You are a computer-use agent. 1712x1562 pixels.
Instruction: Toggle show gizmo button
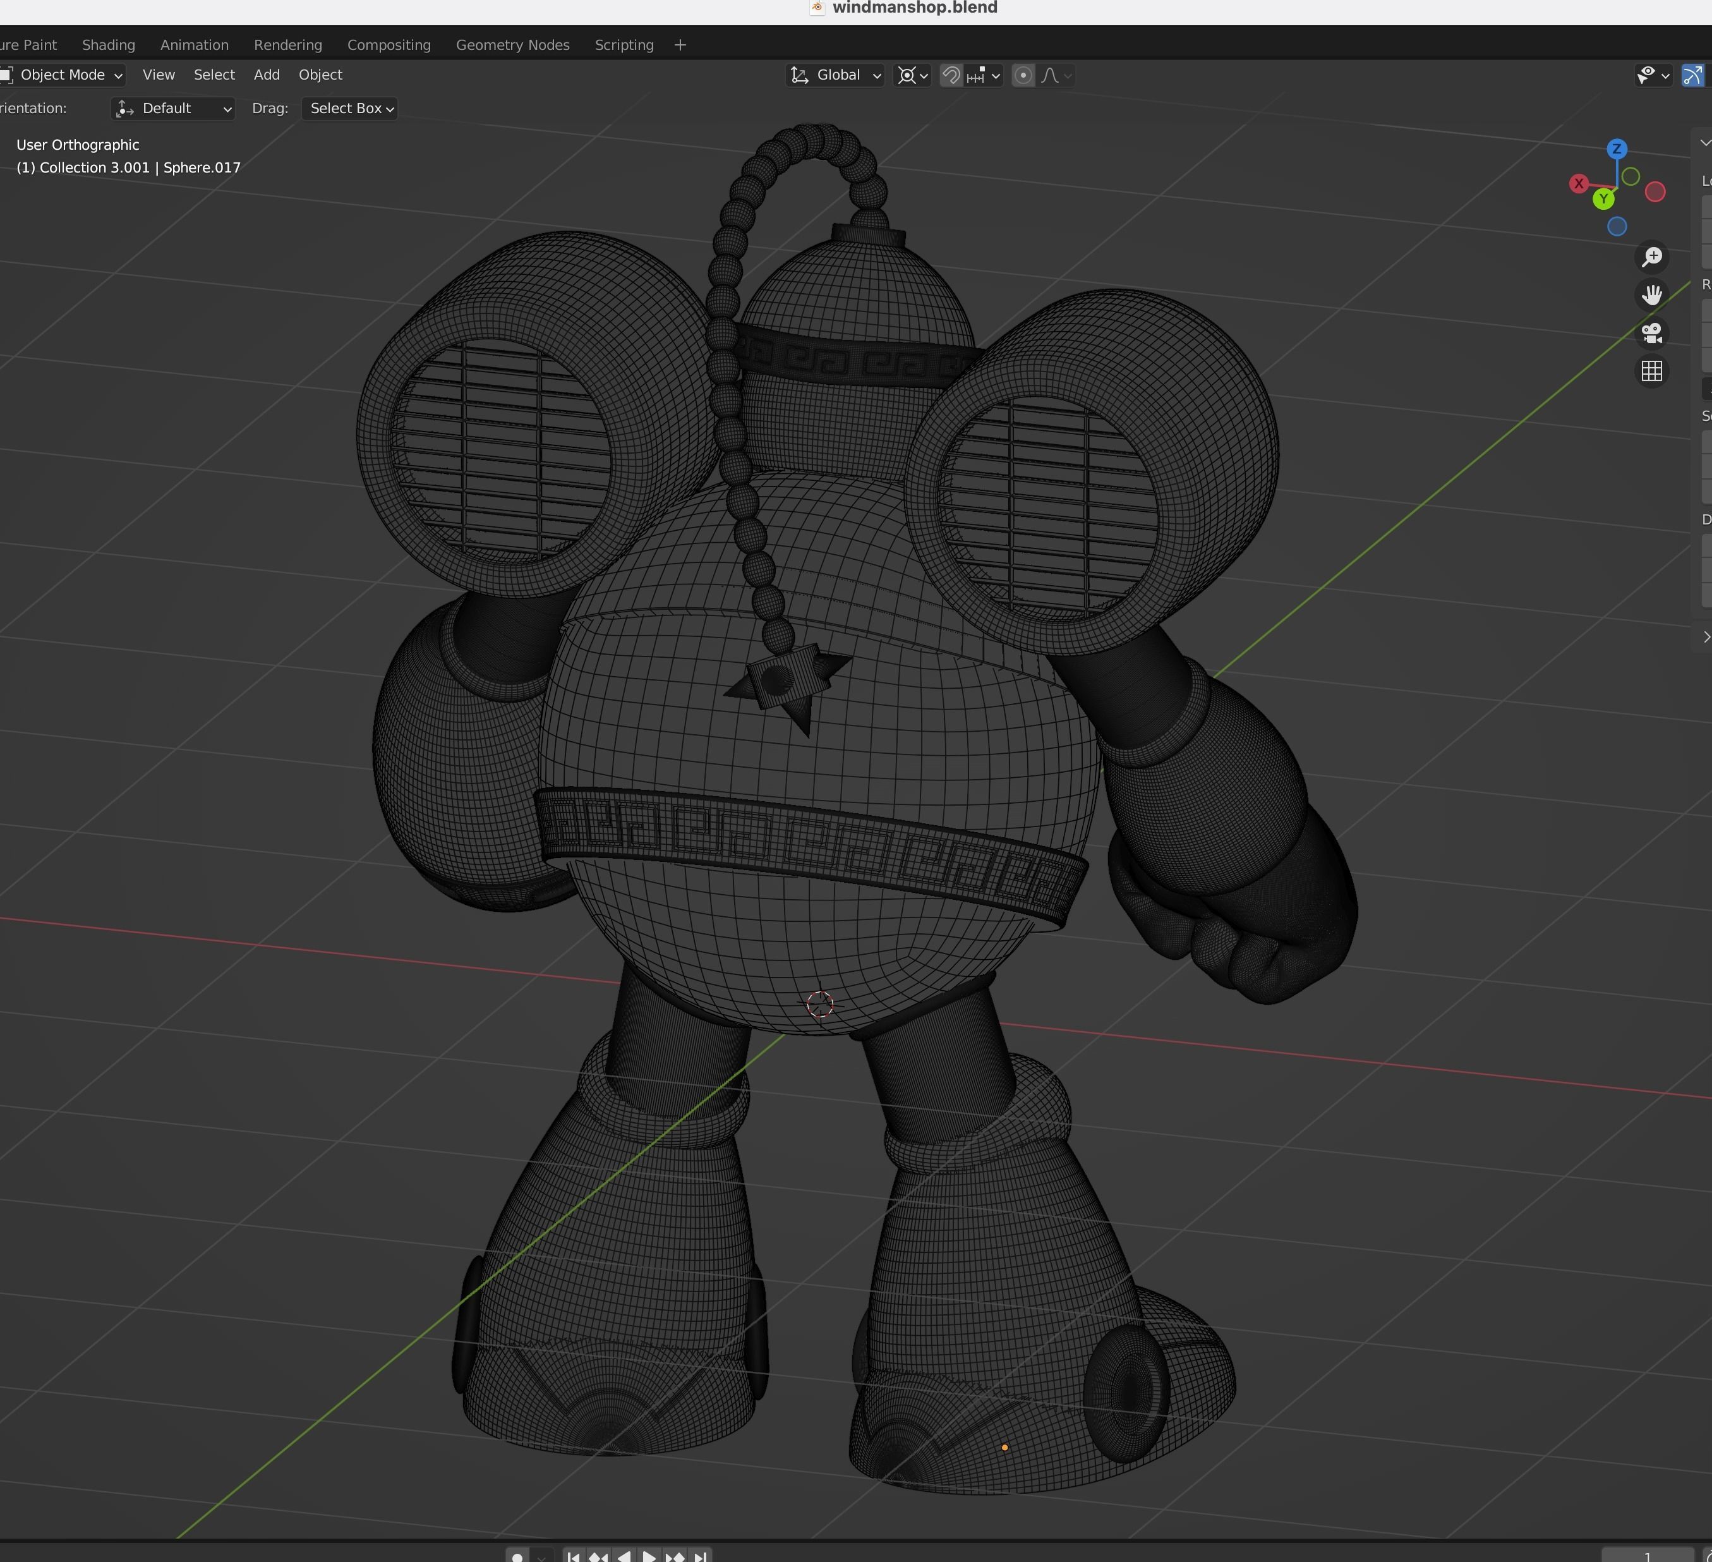click(1692, 76)
